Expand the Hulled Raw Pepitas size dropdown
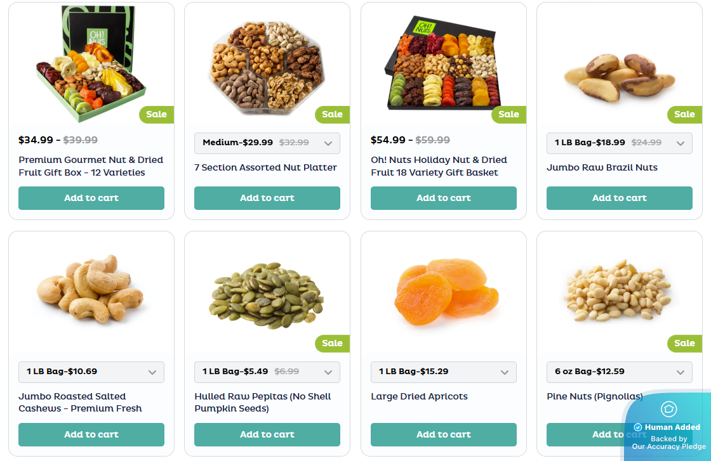Image resolution: width=711 pixels, height=461 pixels. point(267,372)
